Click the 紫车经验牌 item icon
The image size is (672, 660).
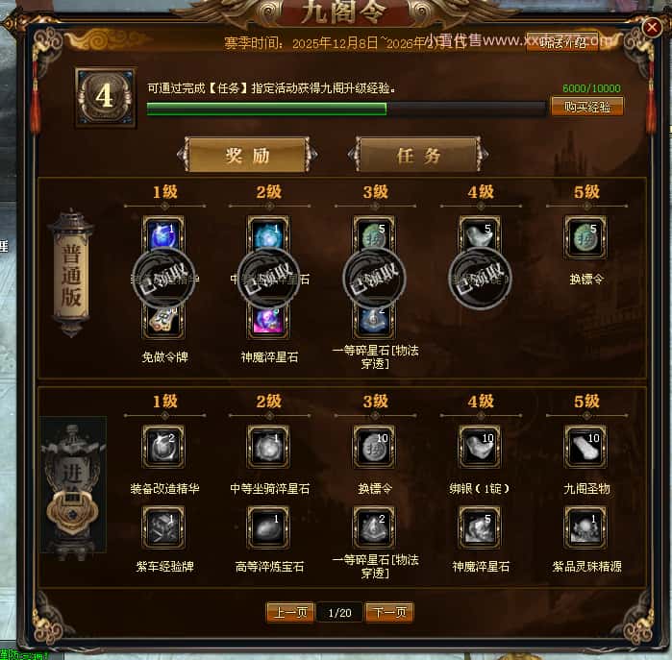[163, 527]
